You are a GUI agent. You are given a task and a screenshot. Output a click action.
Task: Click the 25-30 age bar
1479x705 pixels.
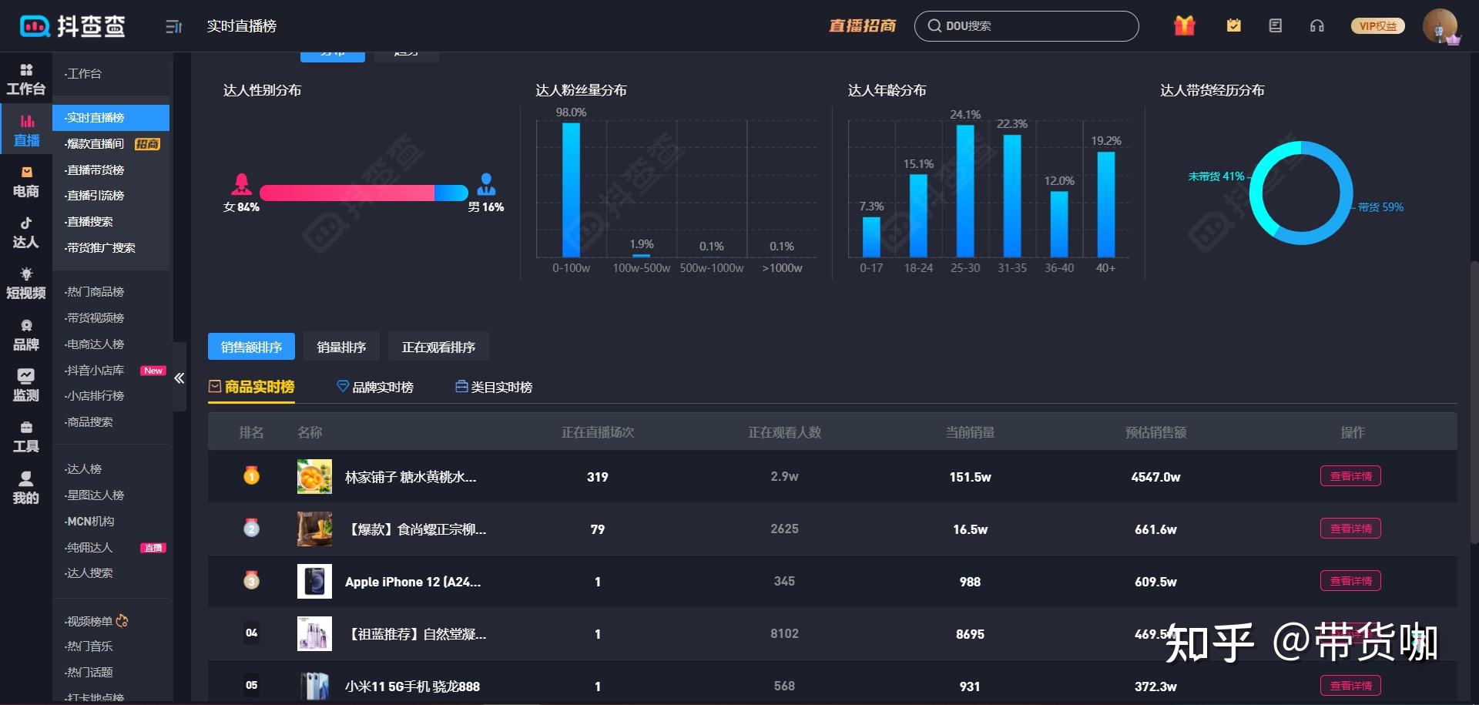(x=965, y=190)
